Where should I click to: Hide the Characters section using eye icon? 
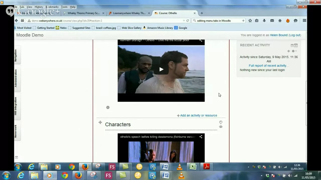click(221, 127)
